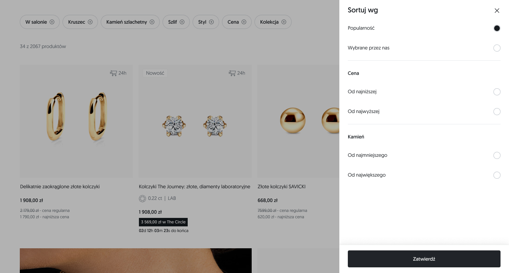Open the gold ball earrings SAVICKI thumbnail
The width and height of the screenshot is (509, 273).
[x=298, y=121]
